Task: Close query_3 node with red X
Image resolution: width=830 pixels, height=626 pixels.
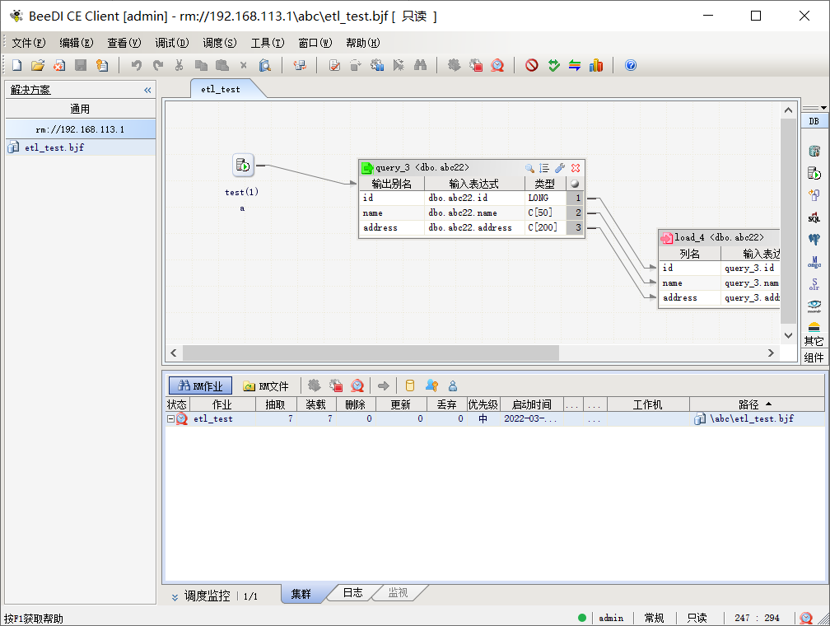Action: pos(576,168)
